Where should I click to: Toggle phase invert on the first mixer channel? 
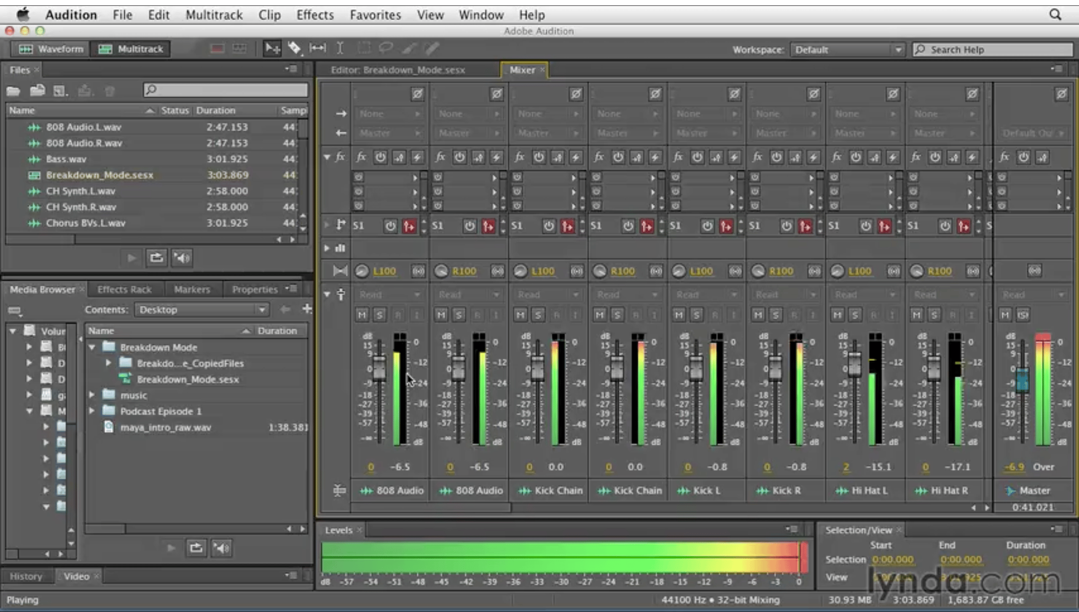click(x=417, y=94)
